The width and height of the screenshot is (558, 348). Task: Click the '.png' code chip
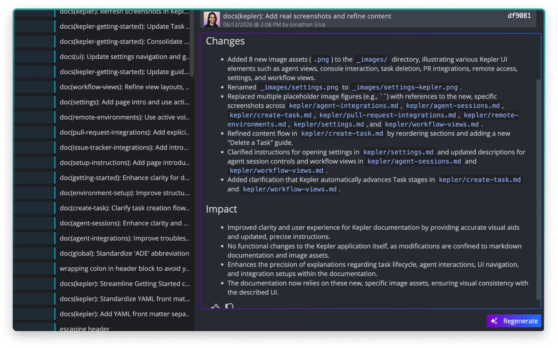[321, 60]
